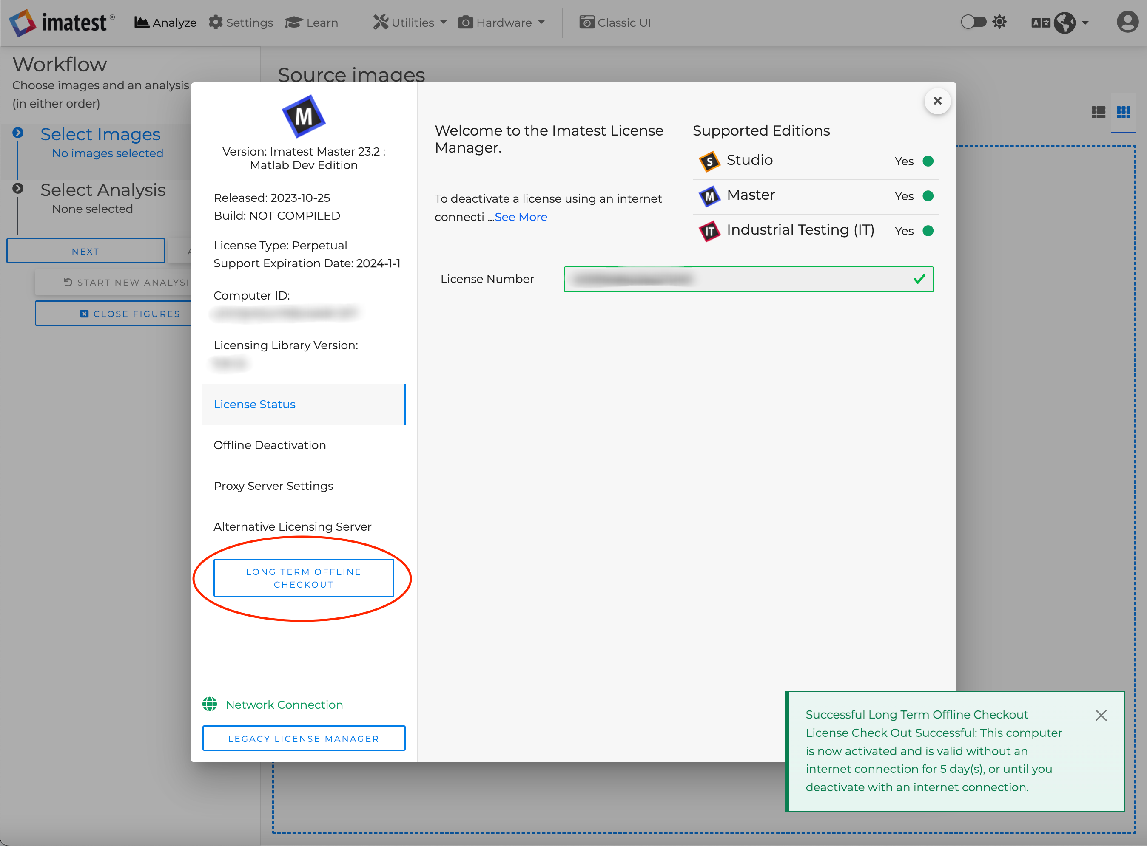This screenshot has width=1147, height=846.
Task: Click the Studio edition icon
Action: click(710, 161)
